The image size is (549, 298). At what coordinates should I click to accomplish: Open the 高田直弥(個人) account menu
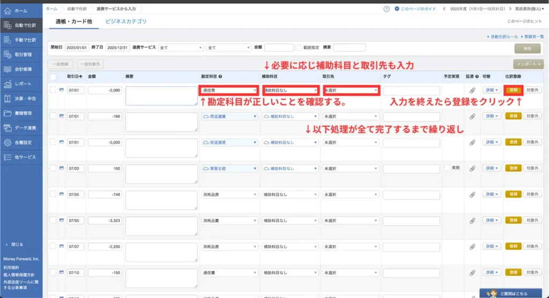[x=529, y=9]
